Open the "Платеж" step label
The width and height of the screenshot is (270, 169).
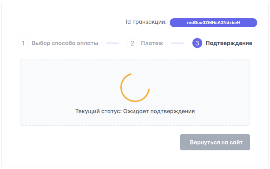[x=152, y=43]
